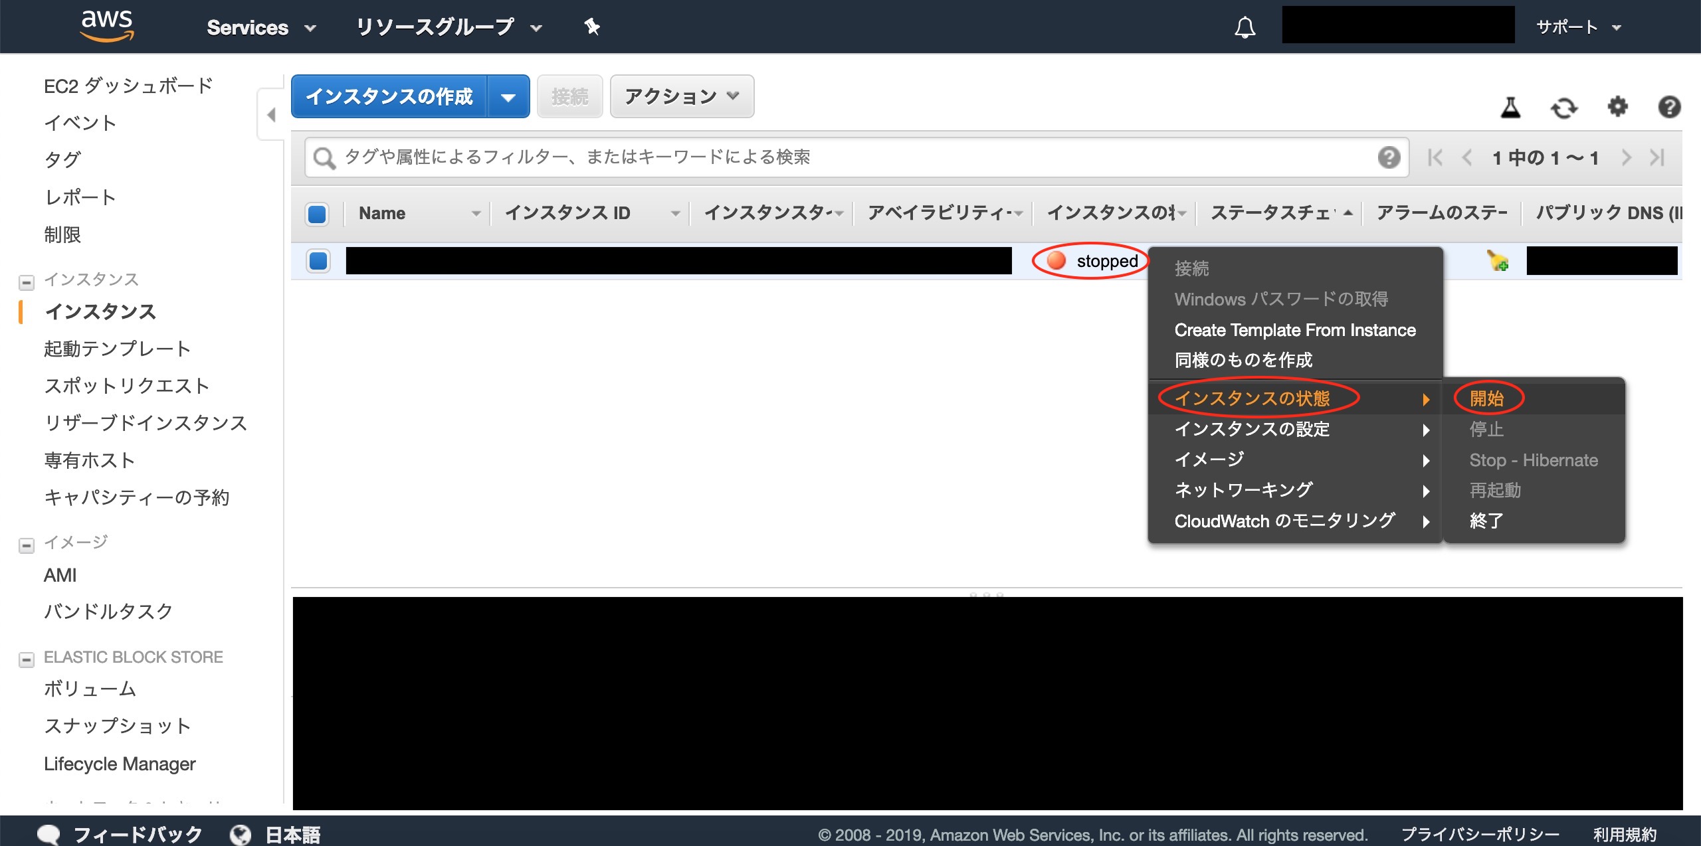Open インスタンスの状態 context menu entry
Image resolution: width=1701 pixels, height=846 pixels.
[1294, 398]
